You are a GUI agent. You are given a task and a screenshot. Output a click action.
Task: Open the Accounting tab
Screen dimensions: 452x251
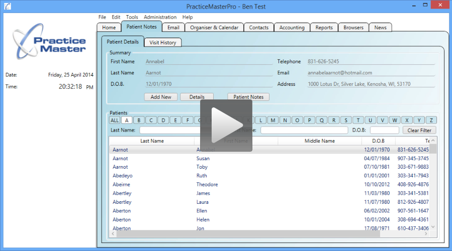292,27
